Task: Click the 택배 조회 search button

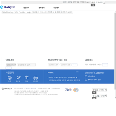Action: (8, 68)
